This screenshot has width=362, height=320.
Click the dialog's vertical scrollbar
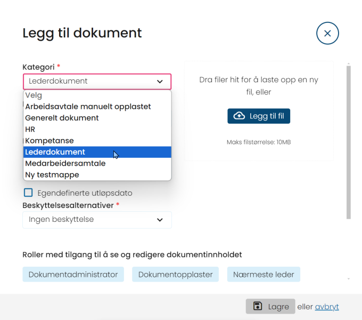(x=349, y=142)
